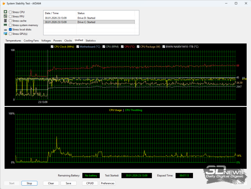Image resolution: width=251 pixels, height=189 pixels.
Task: Toggle BIWIN NA80V1M10-1TB temperature series
Action: tap(164, 47)
